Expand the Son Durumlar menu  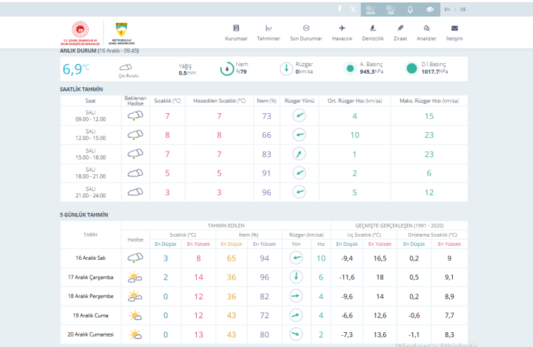[x=306, y=32]
